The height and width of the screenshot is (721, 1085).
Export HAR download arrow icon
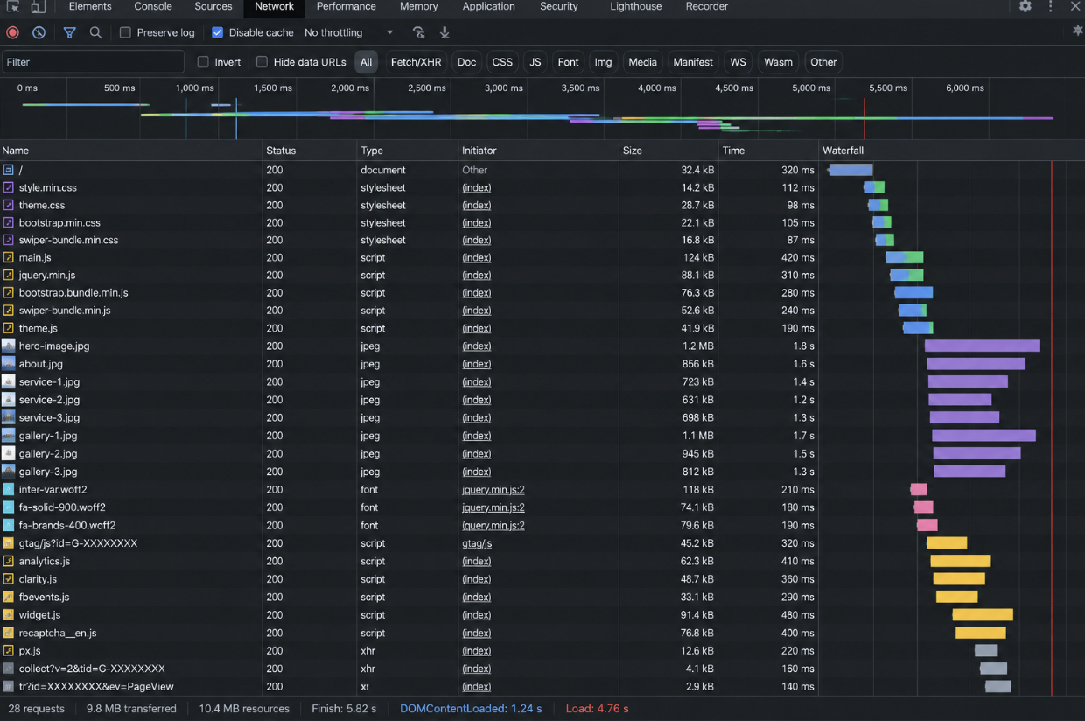tap(444, 32)
